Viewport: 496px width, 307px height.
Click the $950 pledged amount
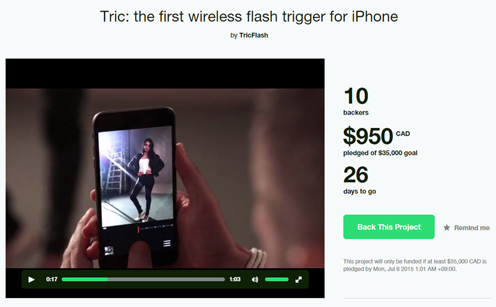point(368,136)
